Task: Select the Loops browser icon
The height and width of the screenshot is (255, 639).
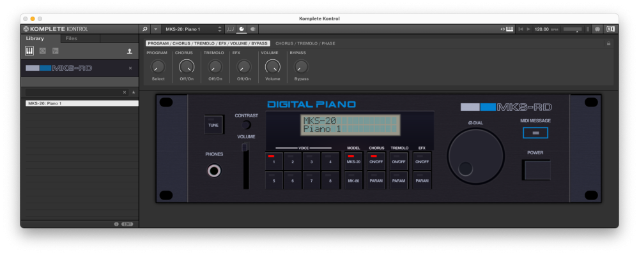Action: [42, 51]
